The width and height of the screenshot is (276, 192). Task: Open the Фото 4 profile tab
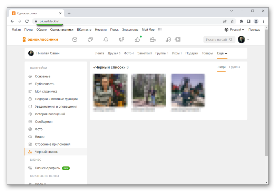(129, 53)
